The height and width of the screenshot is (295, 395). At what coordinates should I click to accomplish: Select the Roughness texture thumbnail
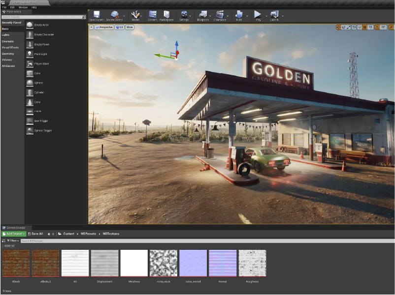(252, 263)
